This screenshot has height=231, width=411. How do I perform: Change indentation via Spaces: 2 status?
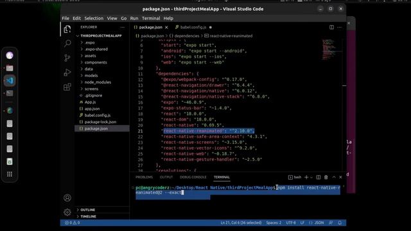tap(274, 223)
